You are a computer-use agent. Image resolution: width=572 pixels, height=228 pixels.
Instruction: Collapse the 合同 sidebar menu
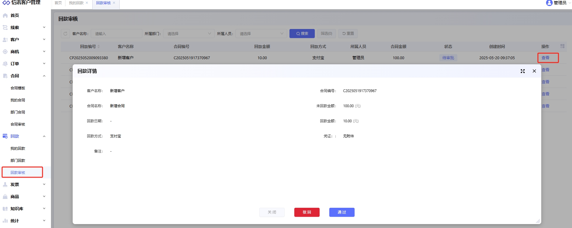coord(44,76)
